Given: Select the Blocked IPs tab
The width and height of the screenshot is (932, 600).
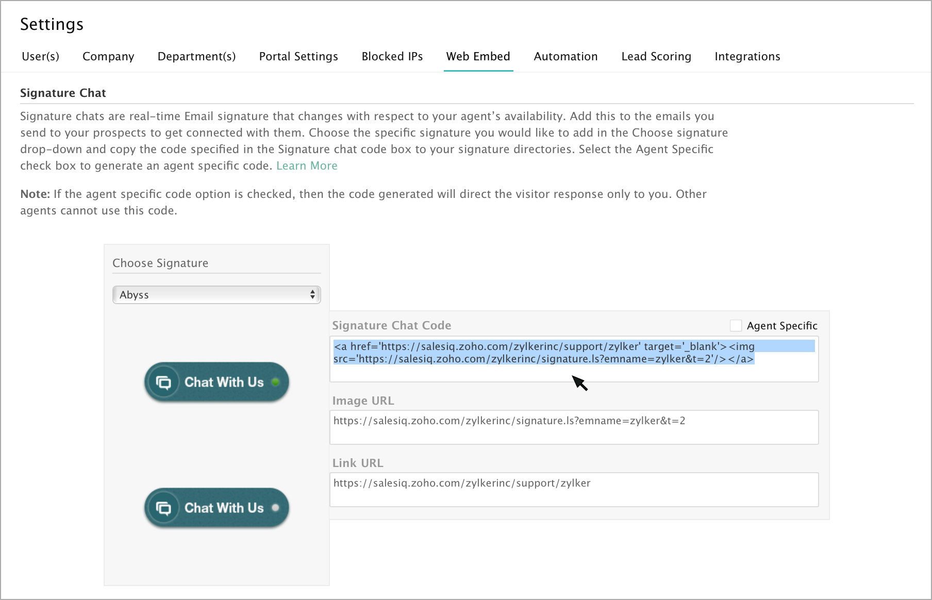Looking at the screenshot, I should coord(392,56).
